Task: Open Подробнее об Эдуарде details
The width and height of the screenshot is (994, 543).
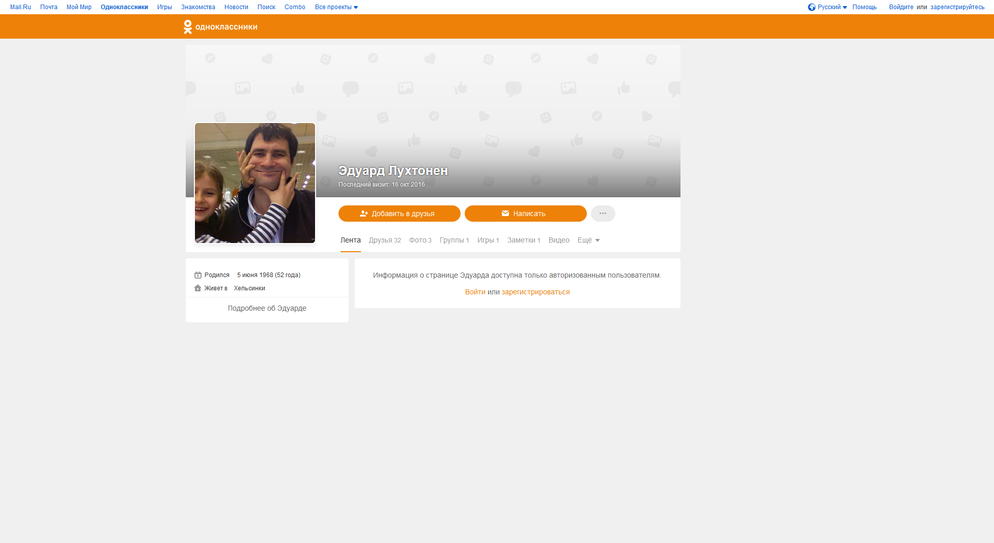Action: point(267,309)
